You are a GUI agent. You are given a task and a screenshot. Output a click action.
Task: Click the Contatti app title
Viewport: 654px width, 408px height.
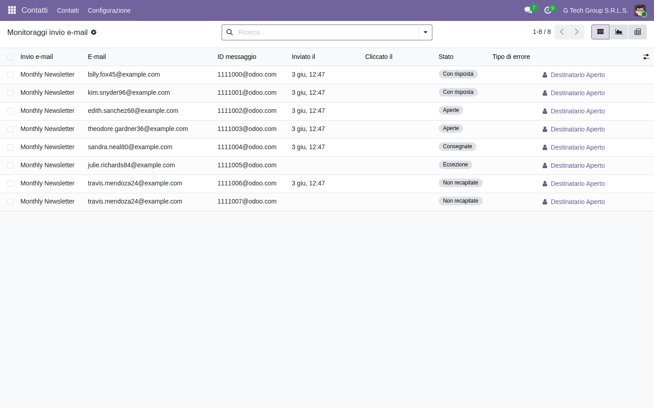tap(35, 10)
